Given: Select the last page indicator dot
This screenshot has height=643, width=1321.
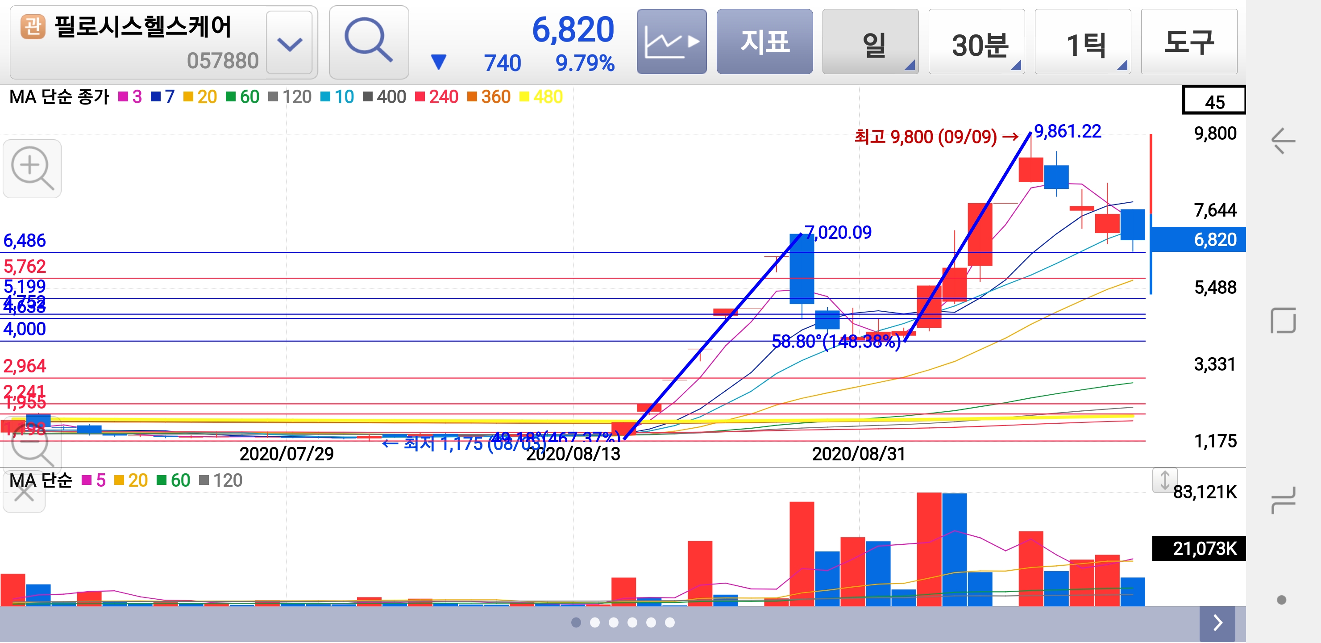Looking at the screenshot, I should point(670,622).
